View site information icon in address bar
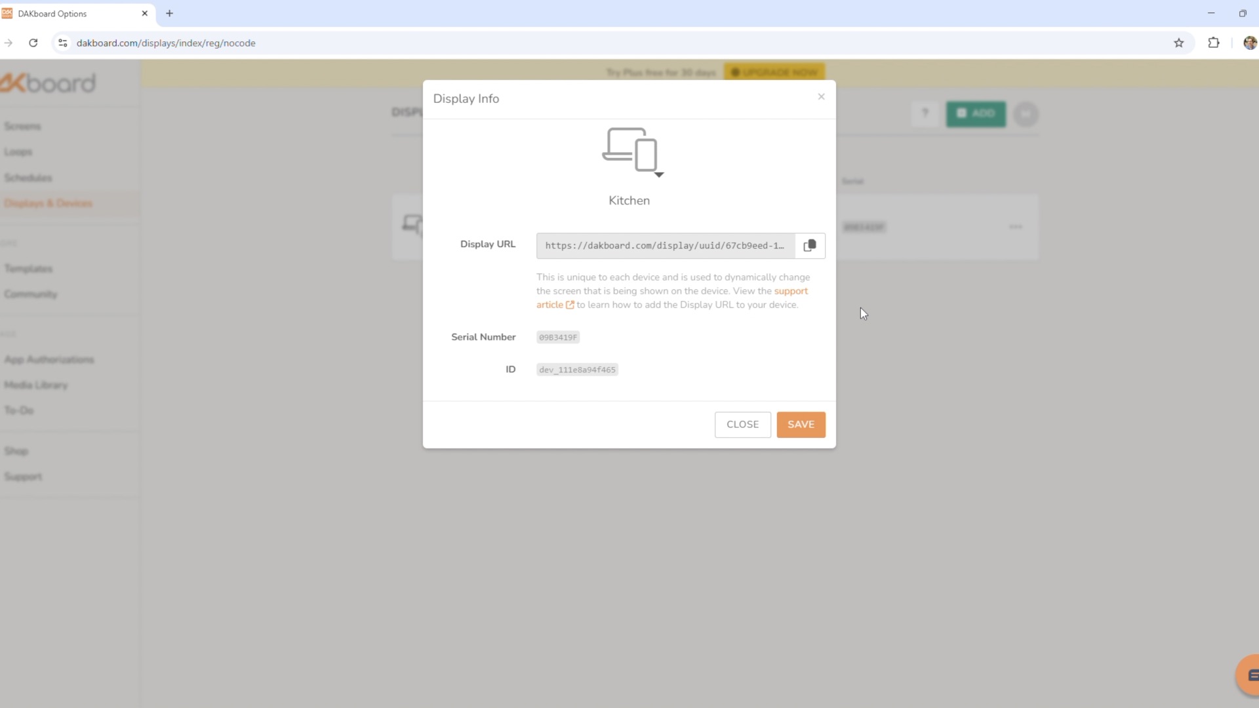Image resolution: width=1259 pixels, height=708 pixels. click(63, 43)
